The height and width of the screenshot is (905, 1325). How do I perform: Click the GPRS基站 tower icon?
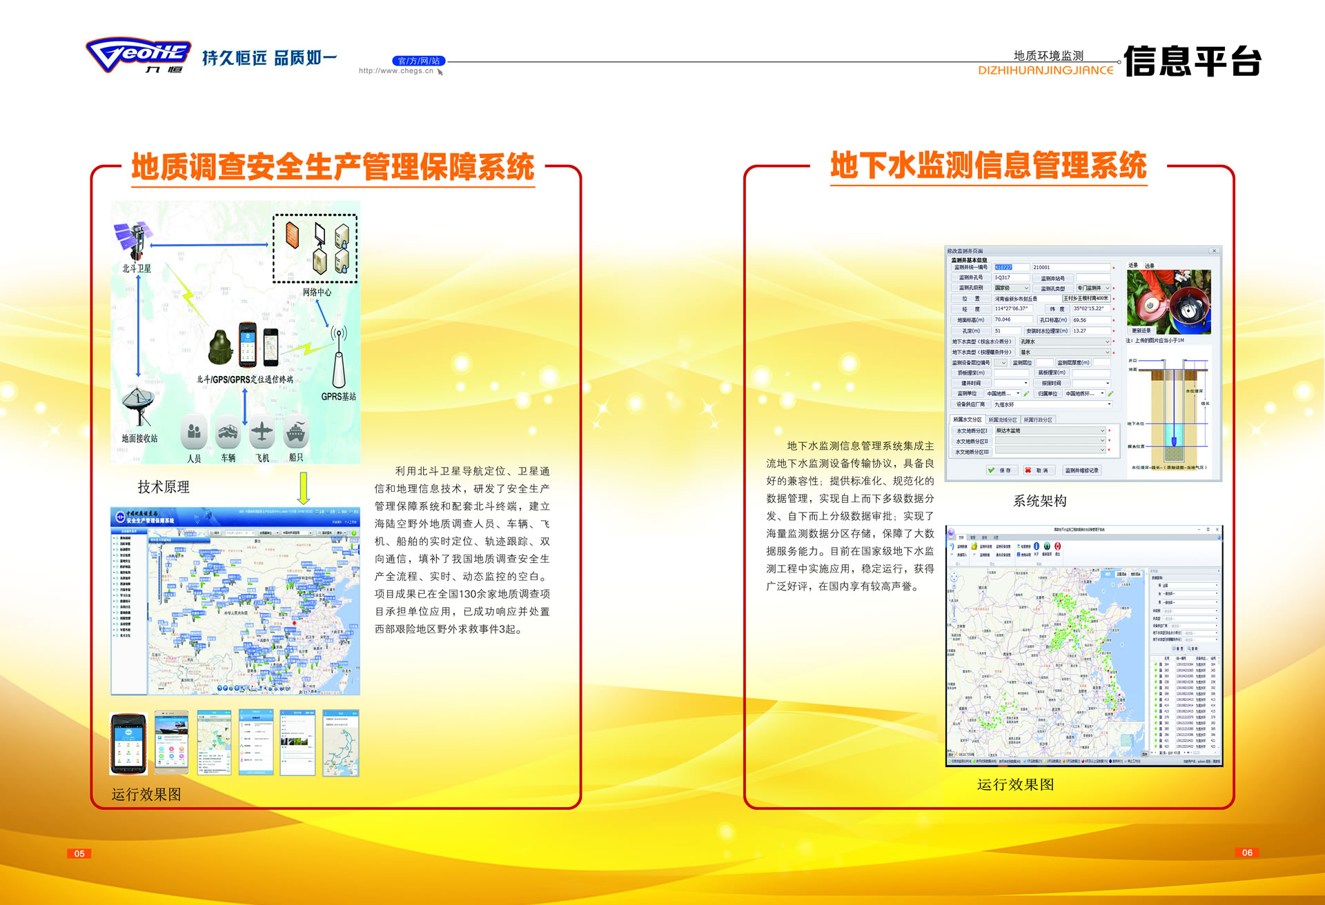[338, 357]
